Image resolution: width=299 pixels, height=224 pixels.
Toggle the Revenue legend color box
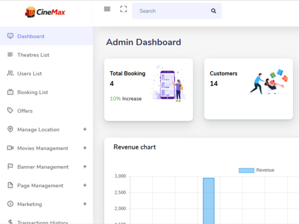pos(246,170)
